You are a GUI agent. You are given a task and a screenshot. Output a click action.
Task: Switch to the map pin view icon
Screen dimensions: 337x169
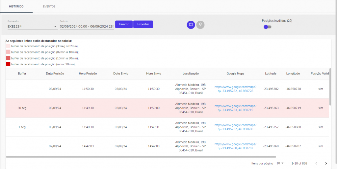(200, 25)
